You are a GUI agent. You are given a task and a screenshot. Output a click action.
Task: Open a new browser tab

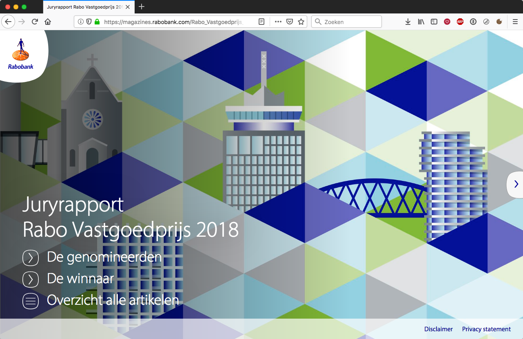(x=142, y=7)
